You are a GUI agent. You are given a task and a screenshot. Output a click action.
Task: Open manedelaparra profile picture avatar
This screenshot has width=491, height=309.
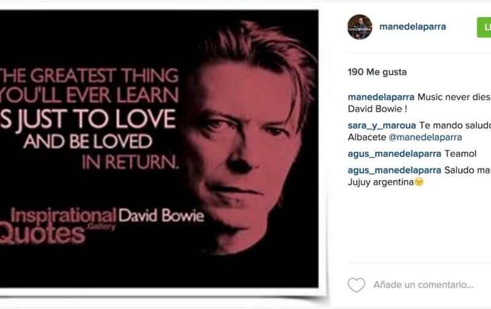tap(360, 27)
